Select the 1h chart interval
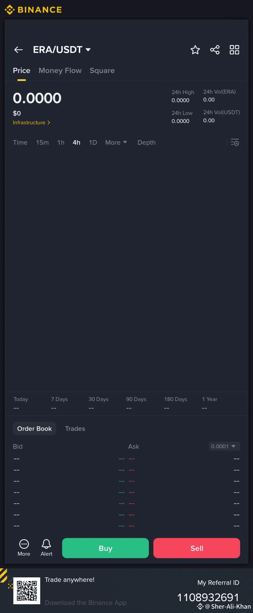Screen dimensions: 253x613 tap(61, 143)
